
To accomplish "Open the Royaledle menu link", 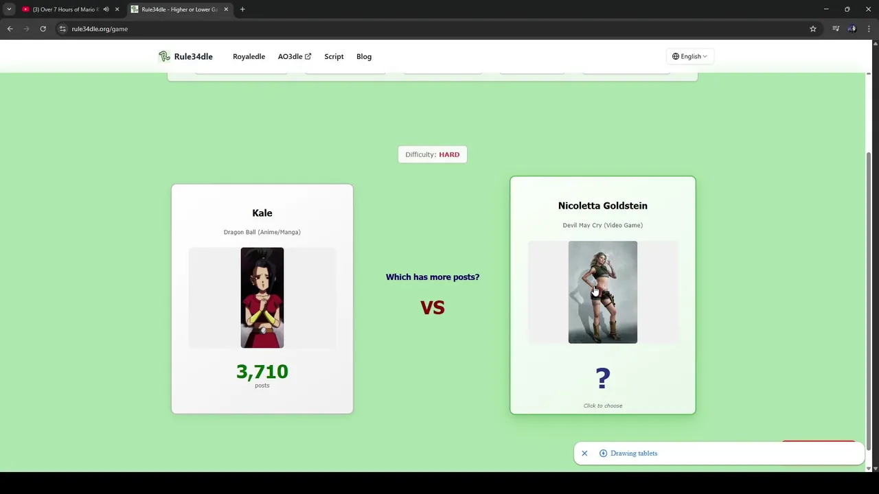I will pos(249,56).
